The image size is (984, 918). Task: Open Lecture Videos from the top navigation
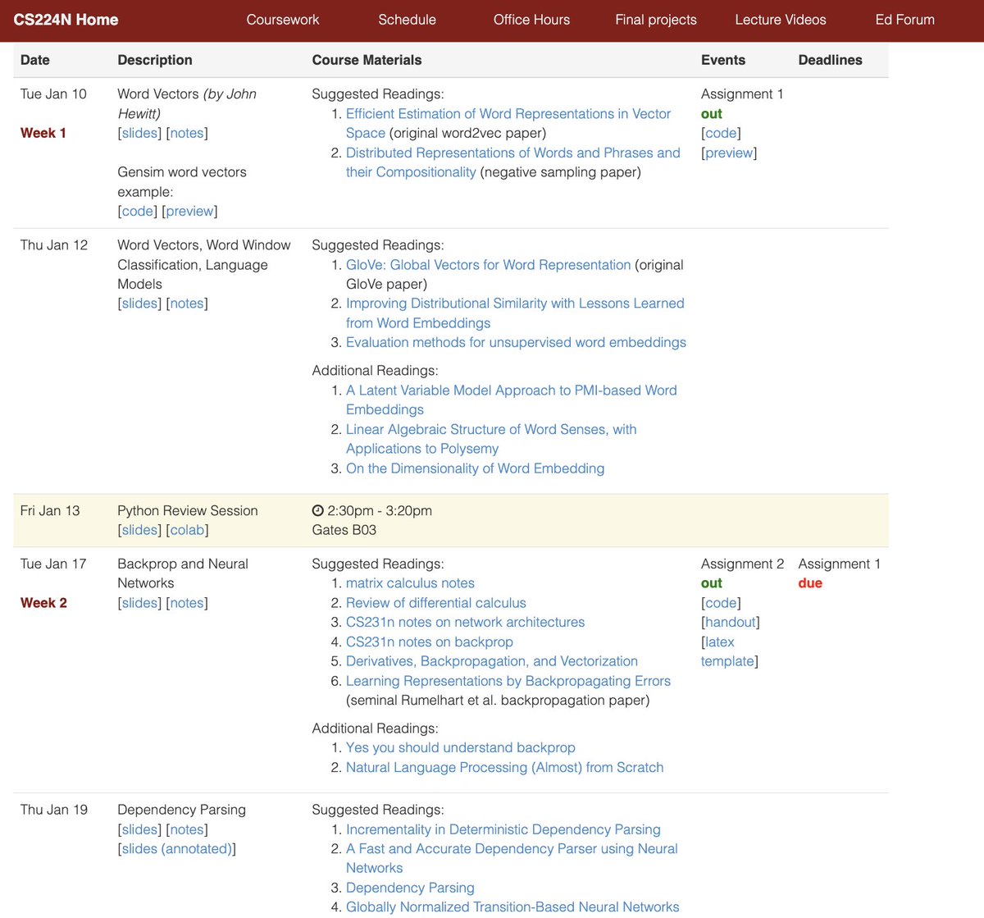click(780, 20)
